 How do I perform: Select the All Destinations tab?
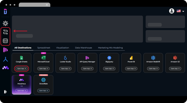(23, 48)
